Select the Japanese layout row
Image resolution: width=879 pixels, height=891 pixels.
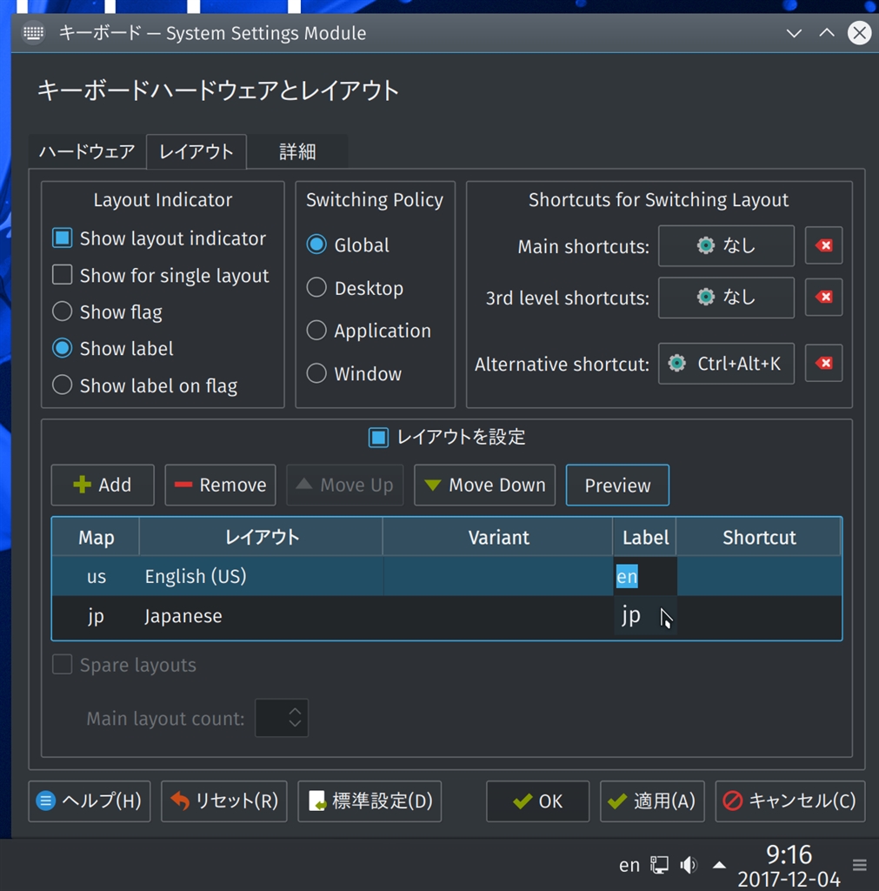[447, 616]
